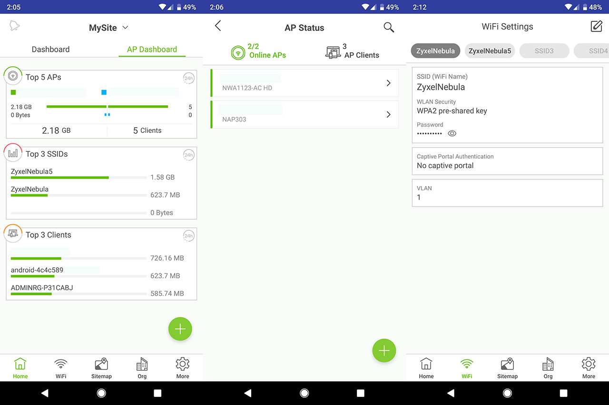
Task: Tap Android home button below the AP Status screen
Action: point(304,393)
